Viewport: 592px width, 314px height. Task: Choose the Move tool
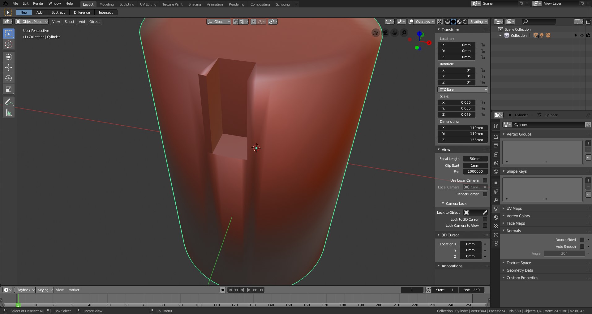tap(9, 67)
